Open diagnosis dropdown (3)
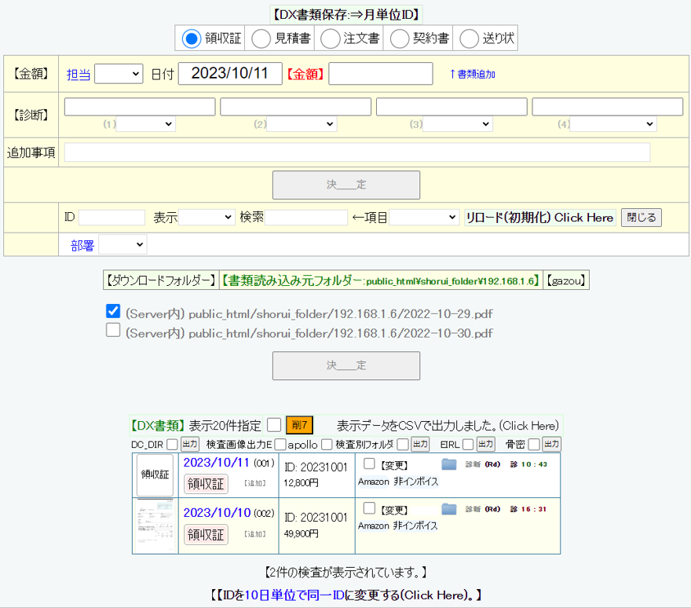Image resolution: width=691 pixels, height=608 pixels. click(458, 124)
